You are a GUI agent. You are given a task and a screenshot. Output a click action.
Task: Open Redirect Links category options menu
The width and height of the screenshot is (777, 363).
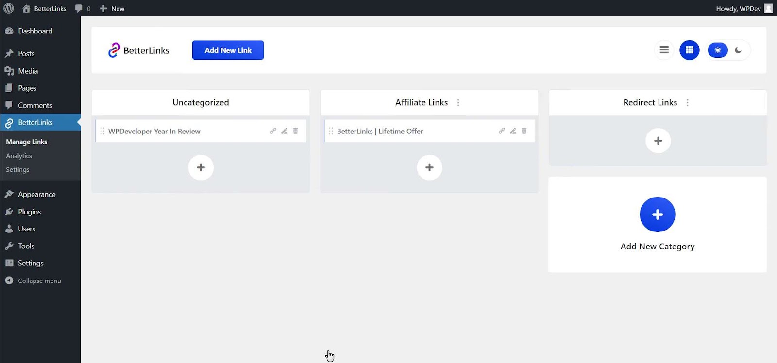[x=687, y=102]
